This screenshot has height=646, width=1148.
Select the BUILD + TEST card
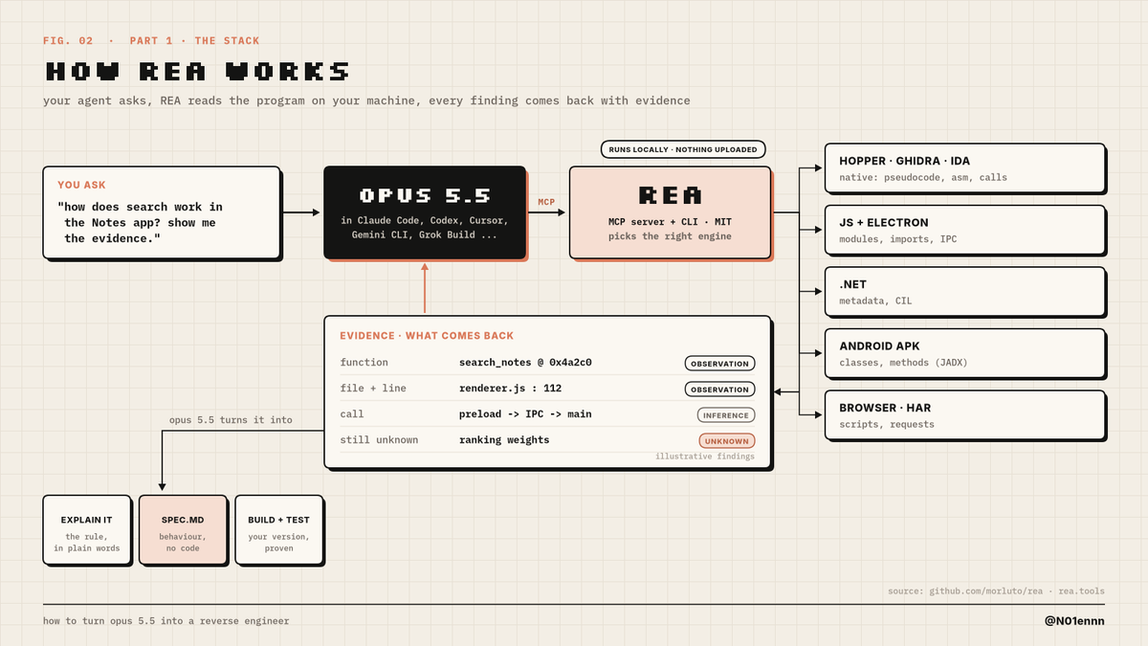click(x=278, y=529)
